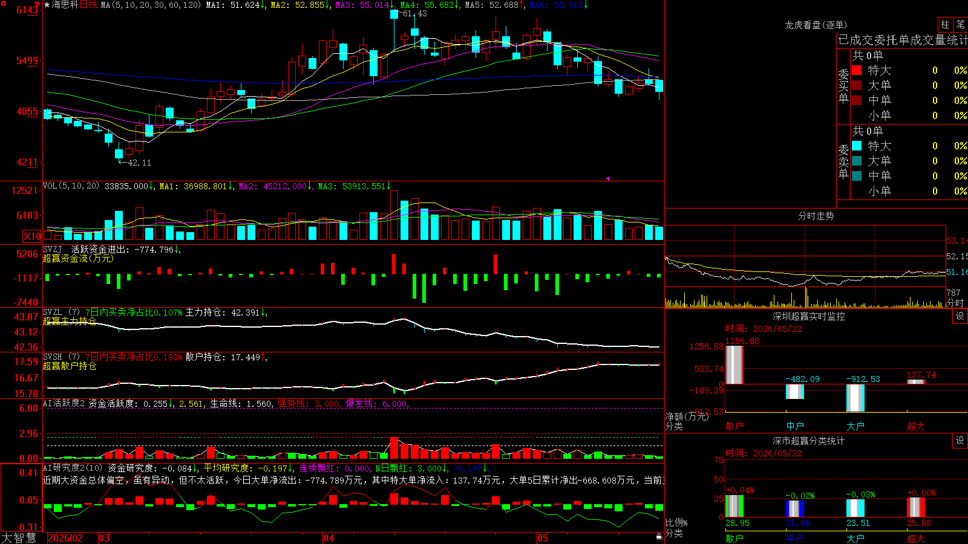This screenshot has width=968, height=544.
Task: Click the green 散户 ratio bar 28.95
Action: [x=734, y=506]
